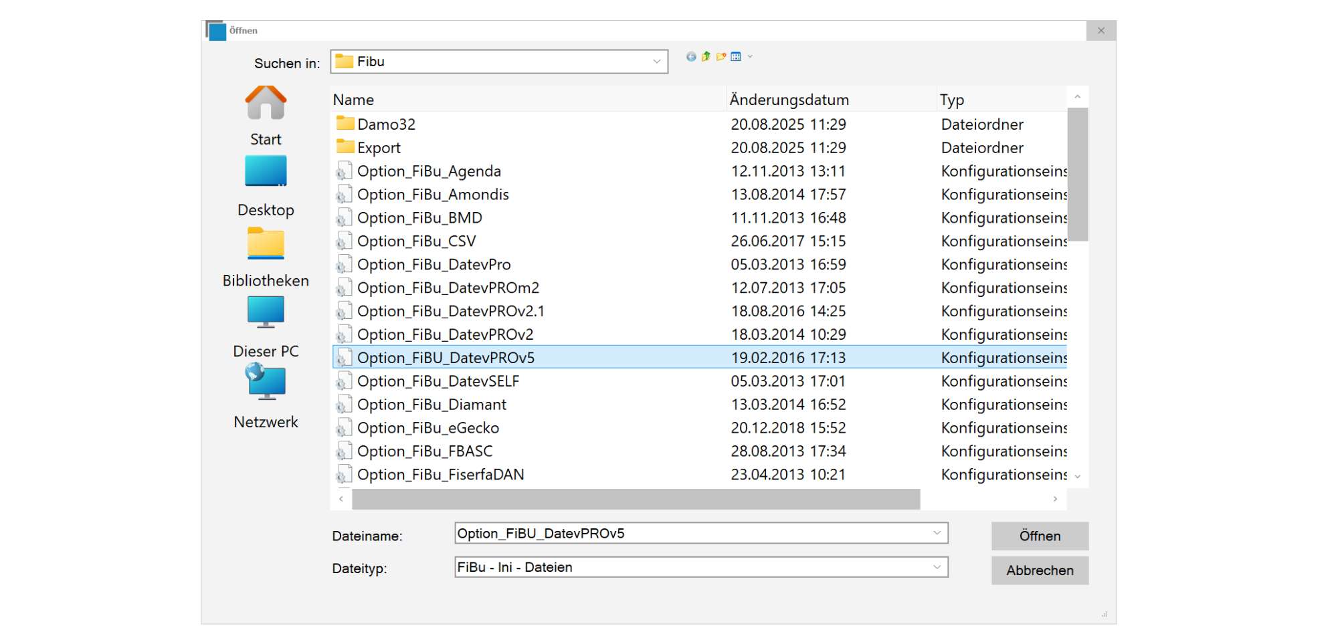Click date 13.03.2014 16:52
1338x640 pixels.
[x=788, y=405]
